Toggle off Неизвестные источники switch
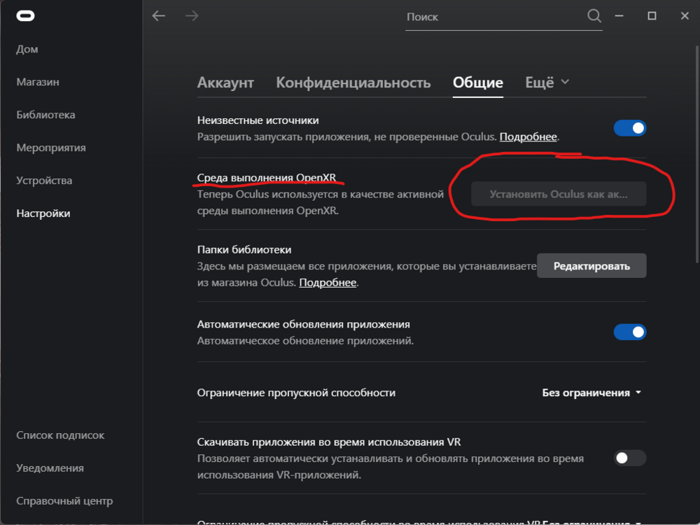 point(630,128)
